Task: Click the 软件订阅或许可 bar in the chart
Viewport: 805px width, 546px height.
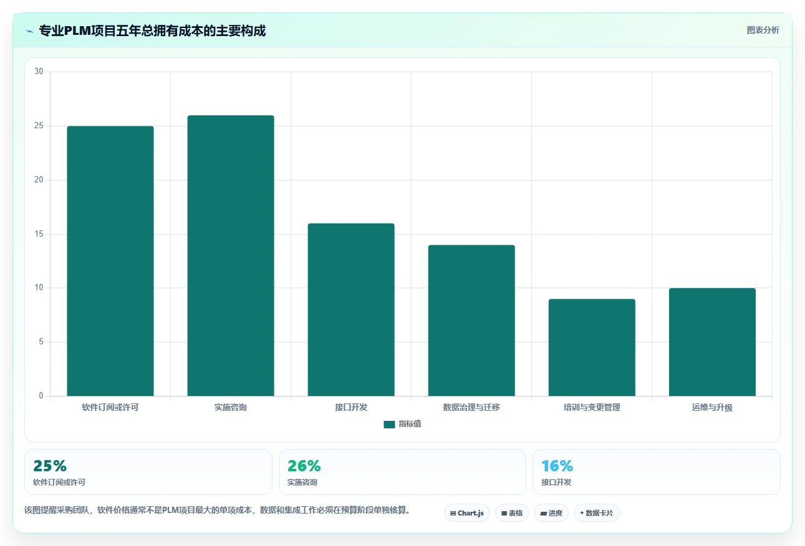Action: (x=110, y=261)
